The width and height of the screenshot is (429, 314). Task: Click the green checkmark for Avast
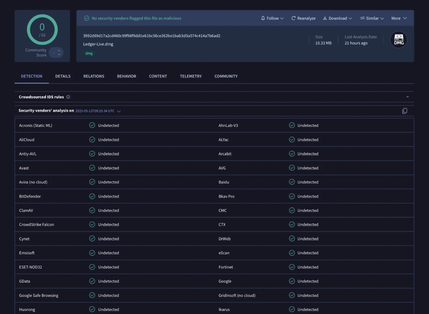pos(92,168)
